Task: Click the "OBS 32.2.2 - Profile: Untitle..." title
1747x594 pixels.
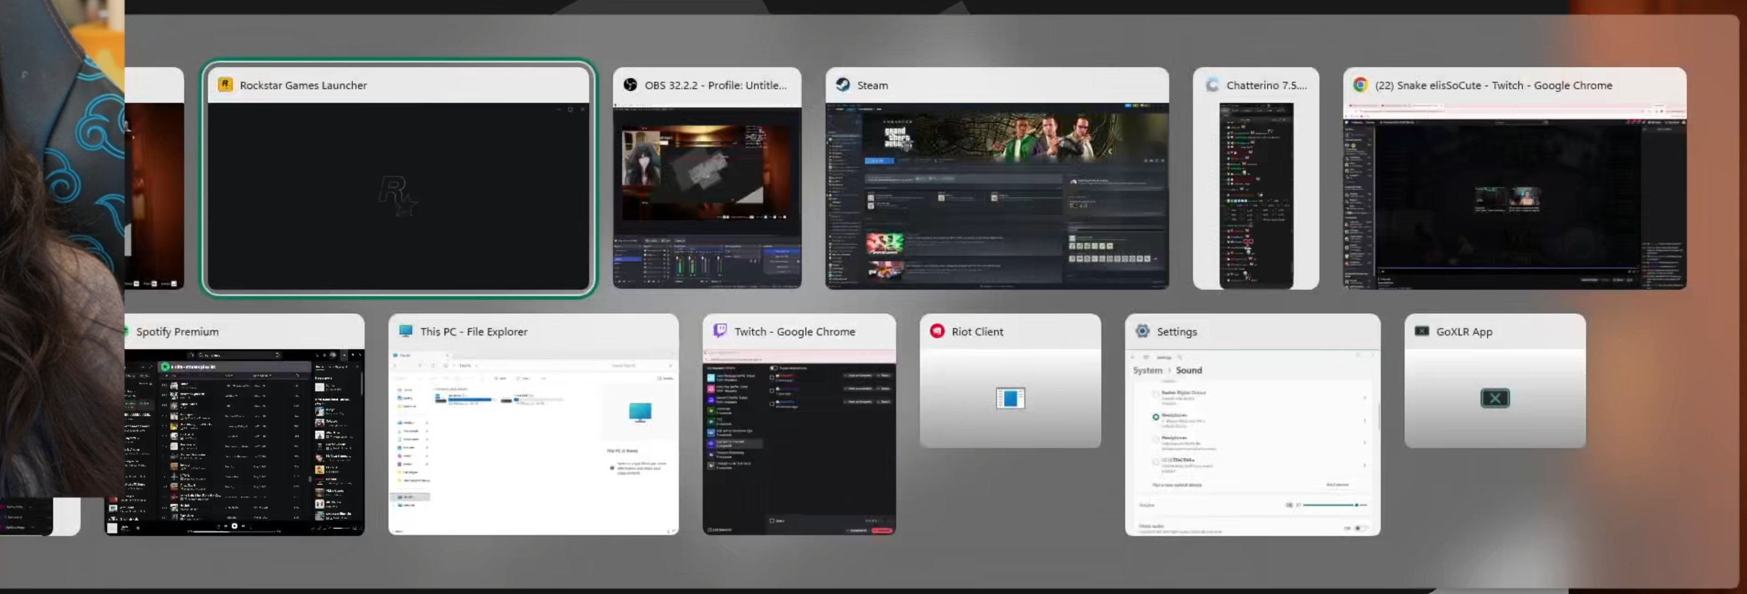Action: click(715, 85)
